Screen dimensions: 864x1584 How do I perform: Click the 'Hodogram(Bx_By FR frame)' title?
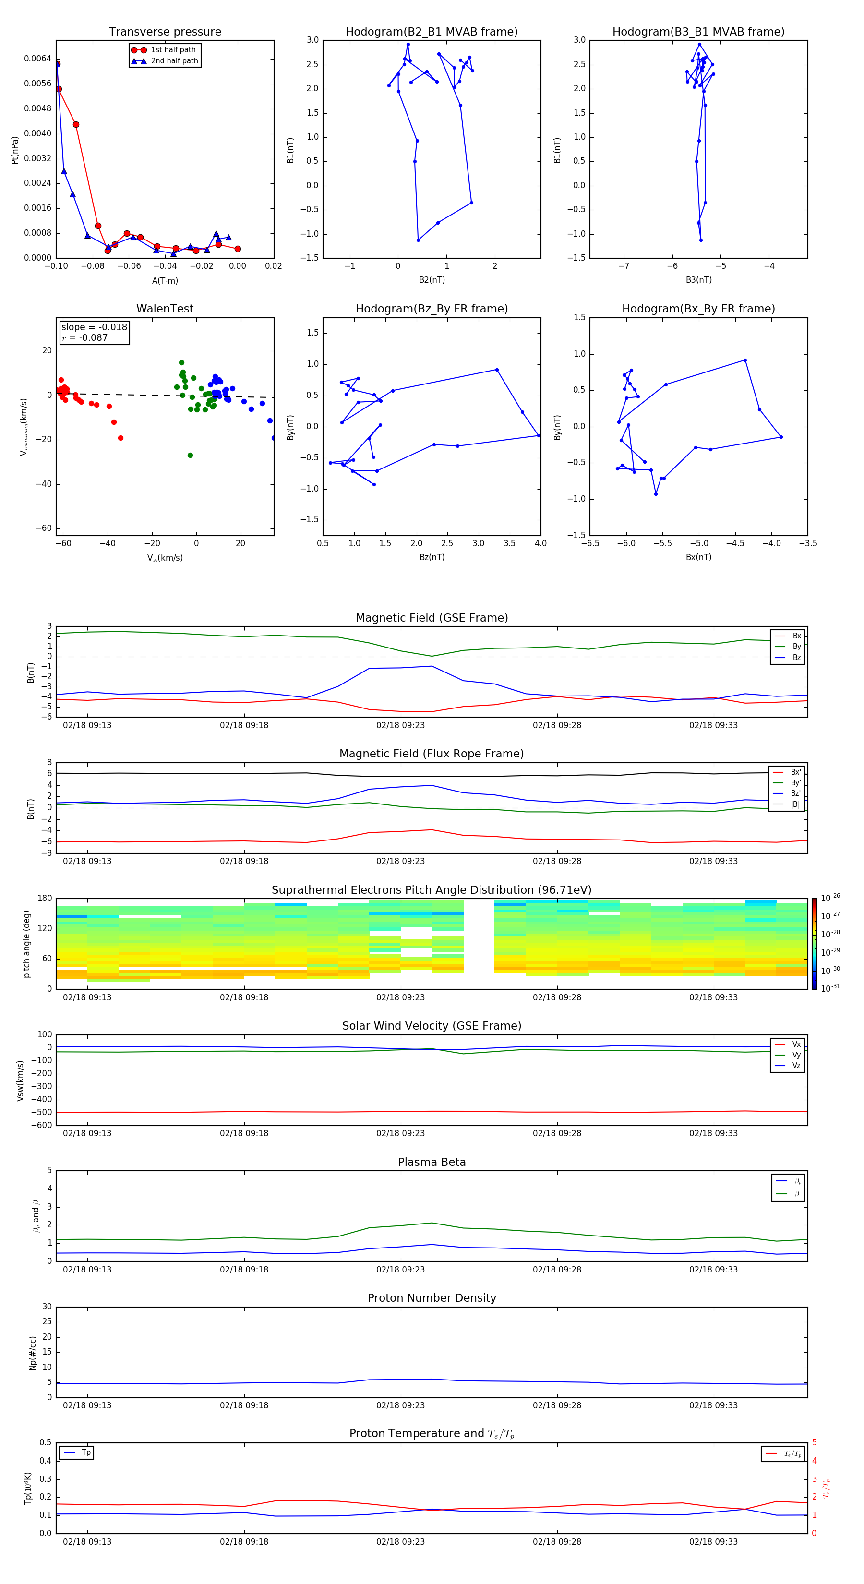point(698,309)
